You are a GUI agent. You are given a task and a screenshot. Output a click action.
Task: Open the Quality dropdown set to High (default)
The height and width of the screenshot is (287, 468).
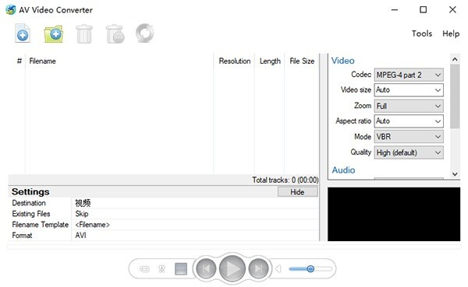point(409,152)
